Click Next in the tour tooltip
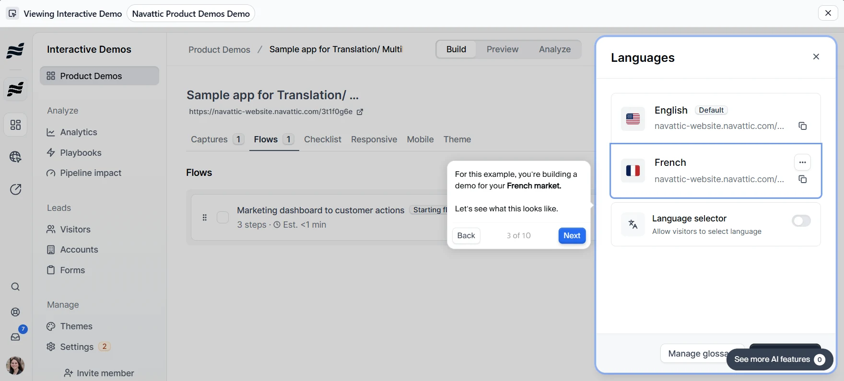Screen dimensions: 844x381 572,236
